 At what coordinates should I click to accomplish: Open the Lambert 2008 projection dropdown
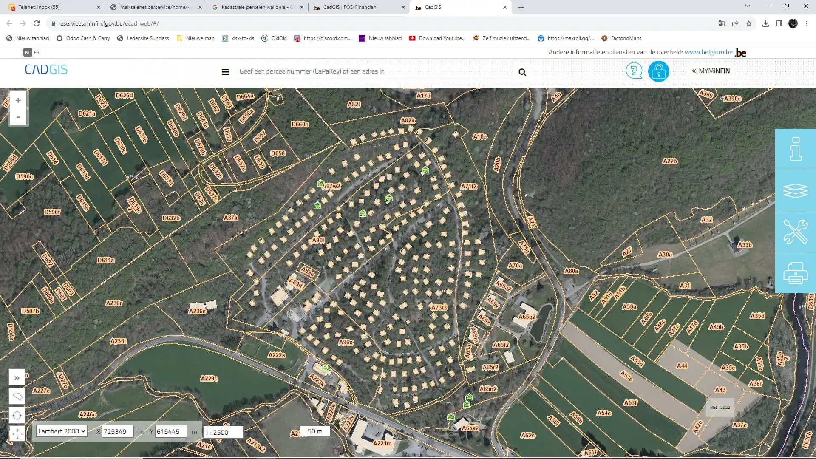pyautogui.click(x=61, y=431)
